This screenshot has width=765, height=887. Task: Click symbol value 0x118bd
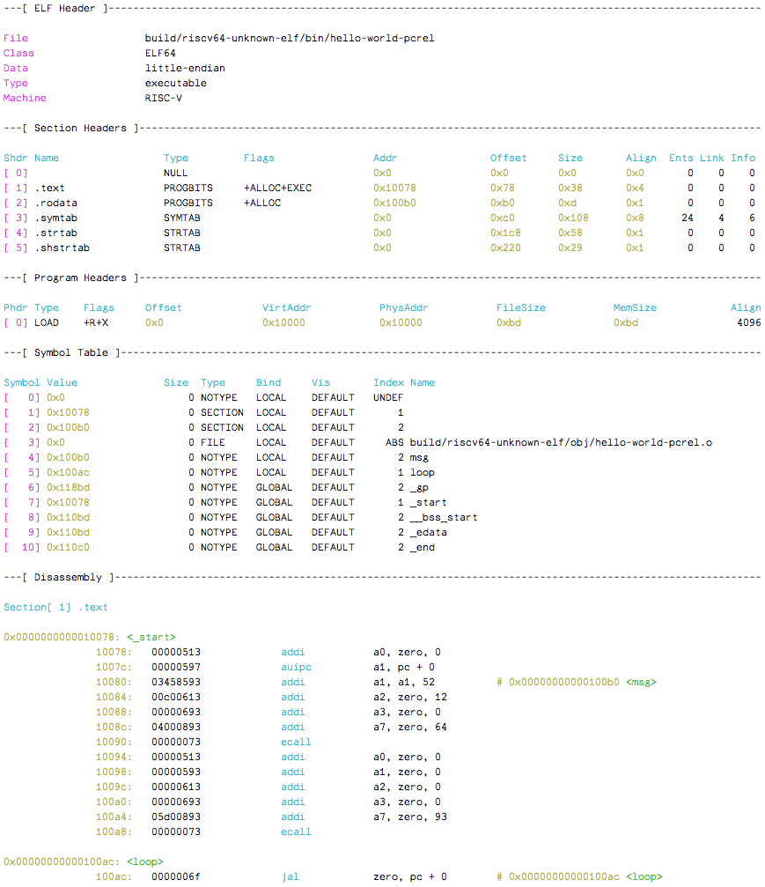point(68,488)
